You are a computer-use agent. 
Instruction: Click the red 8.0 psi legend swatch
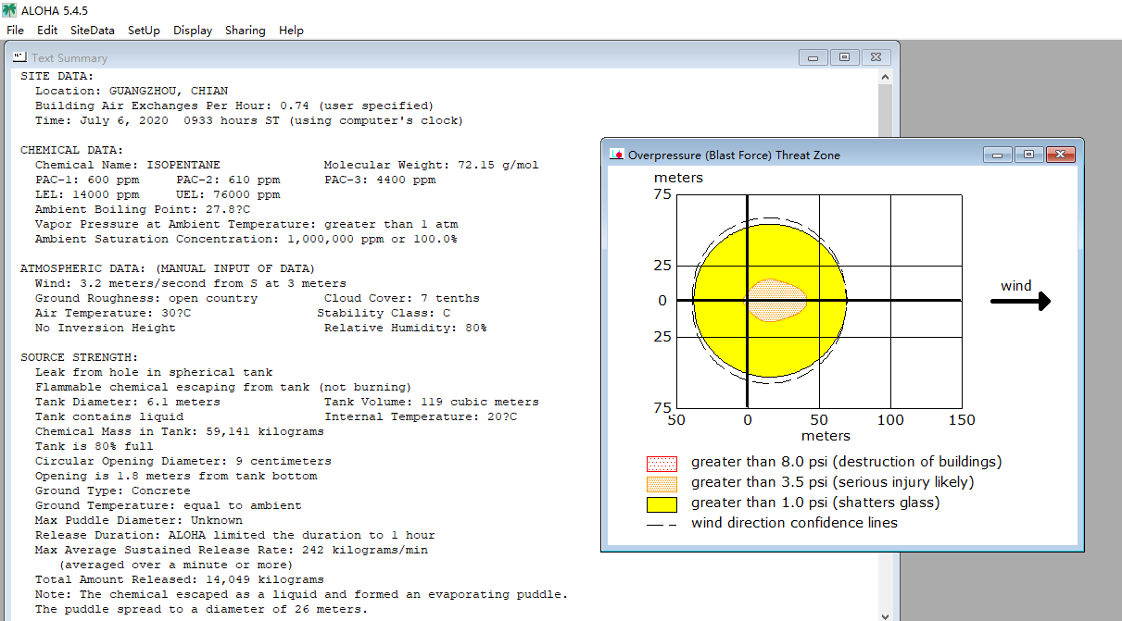[x=662, y=464]
